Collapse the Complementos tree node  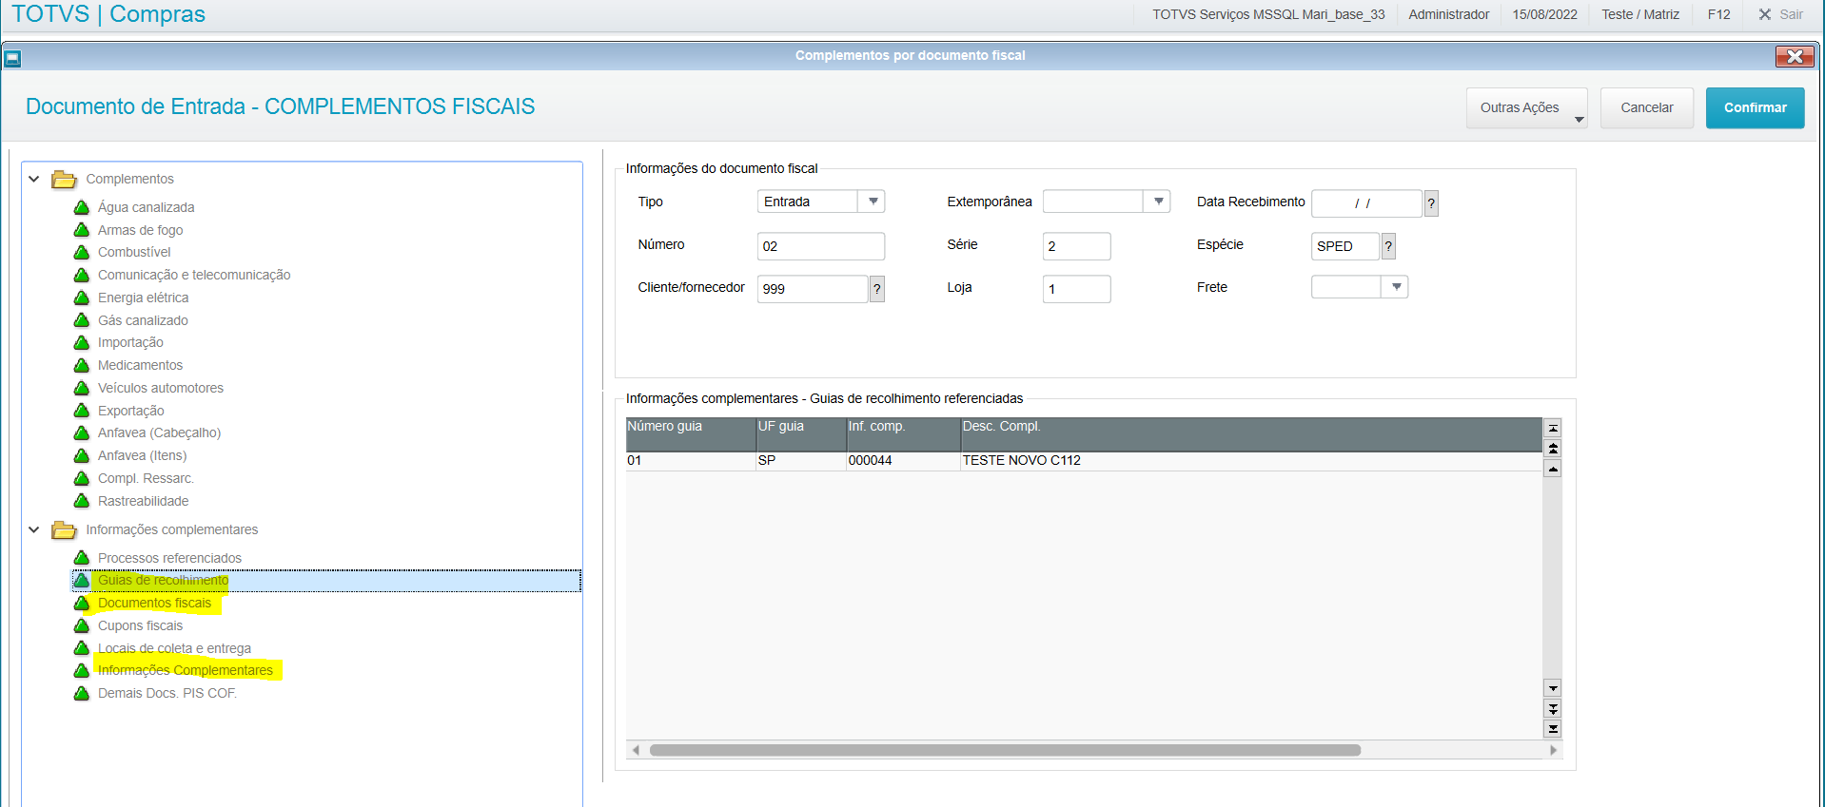[34, 179]
